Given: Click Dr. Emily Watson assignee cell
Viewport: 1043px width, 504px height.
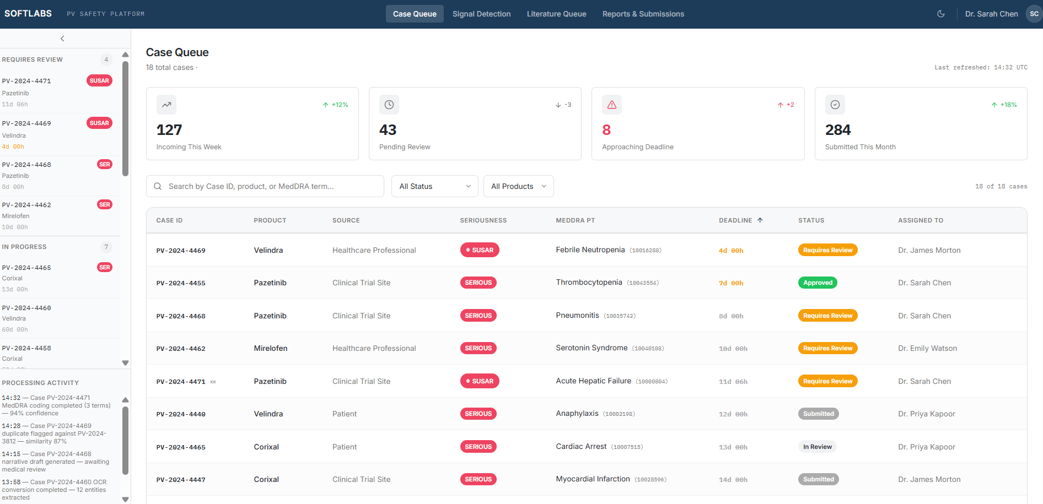Looking at the screenshot, I should (927, 348).
